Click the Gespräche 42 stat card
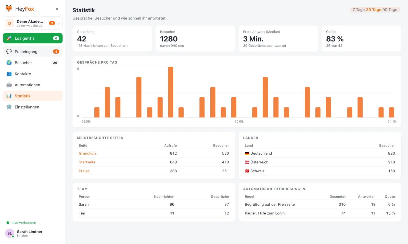 112,39
